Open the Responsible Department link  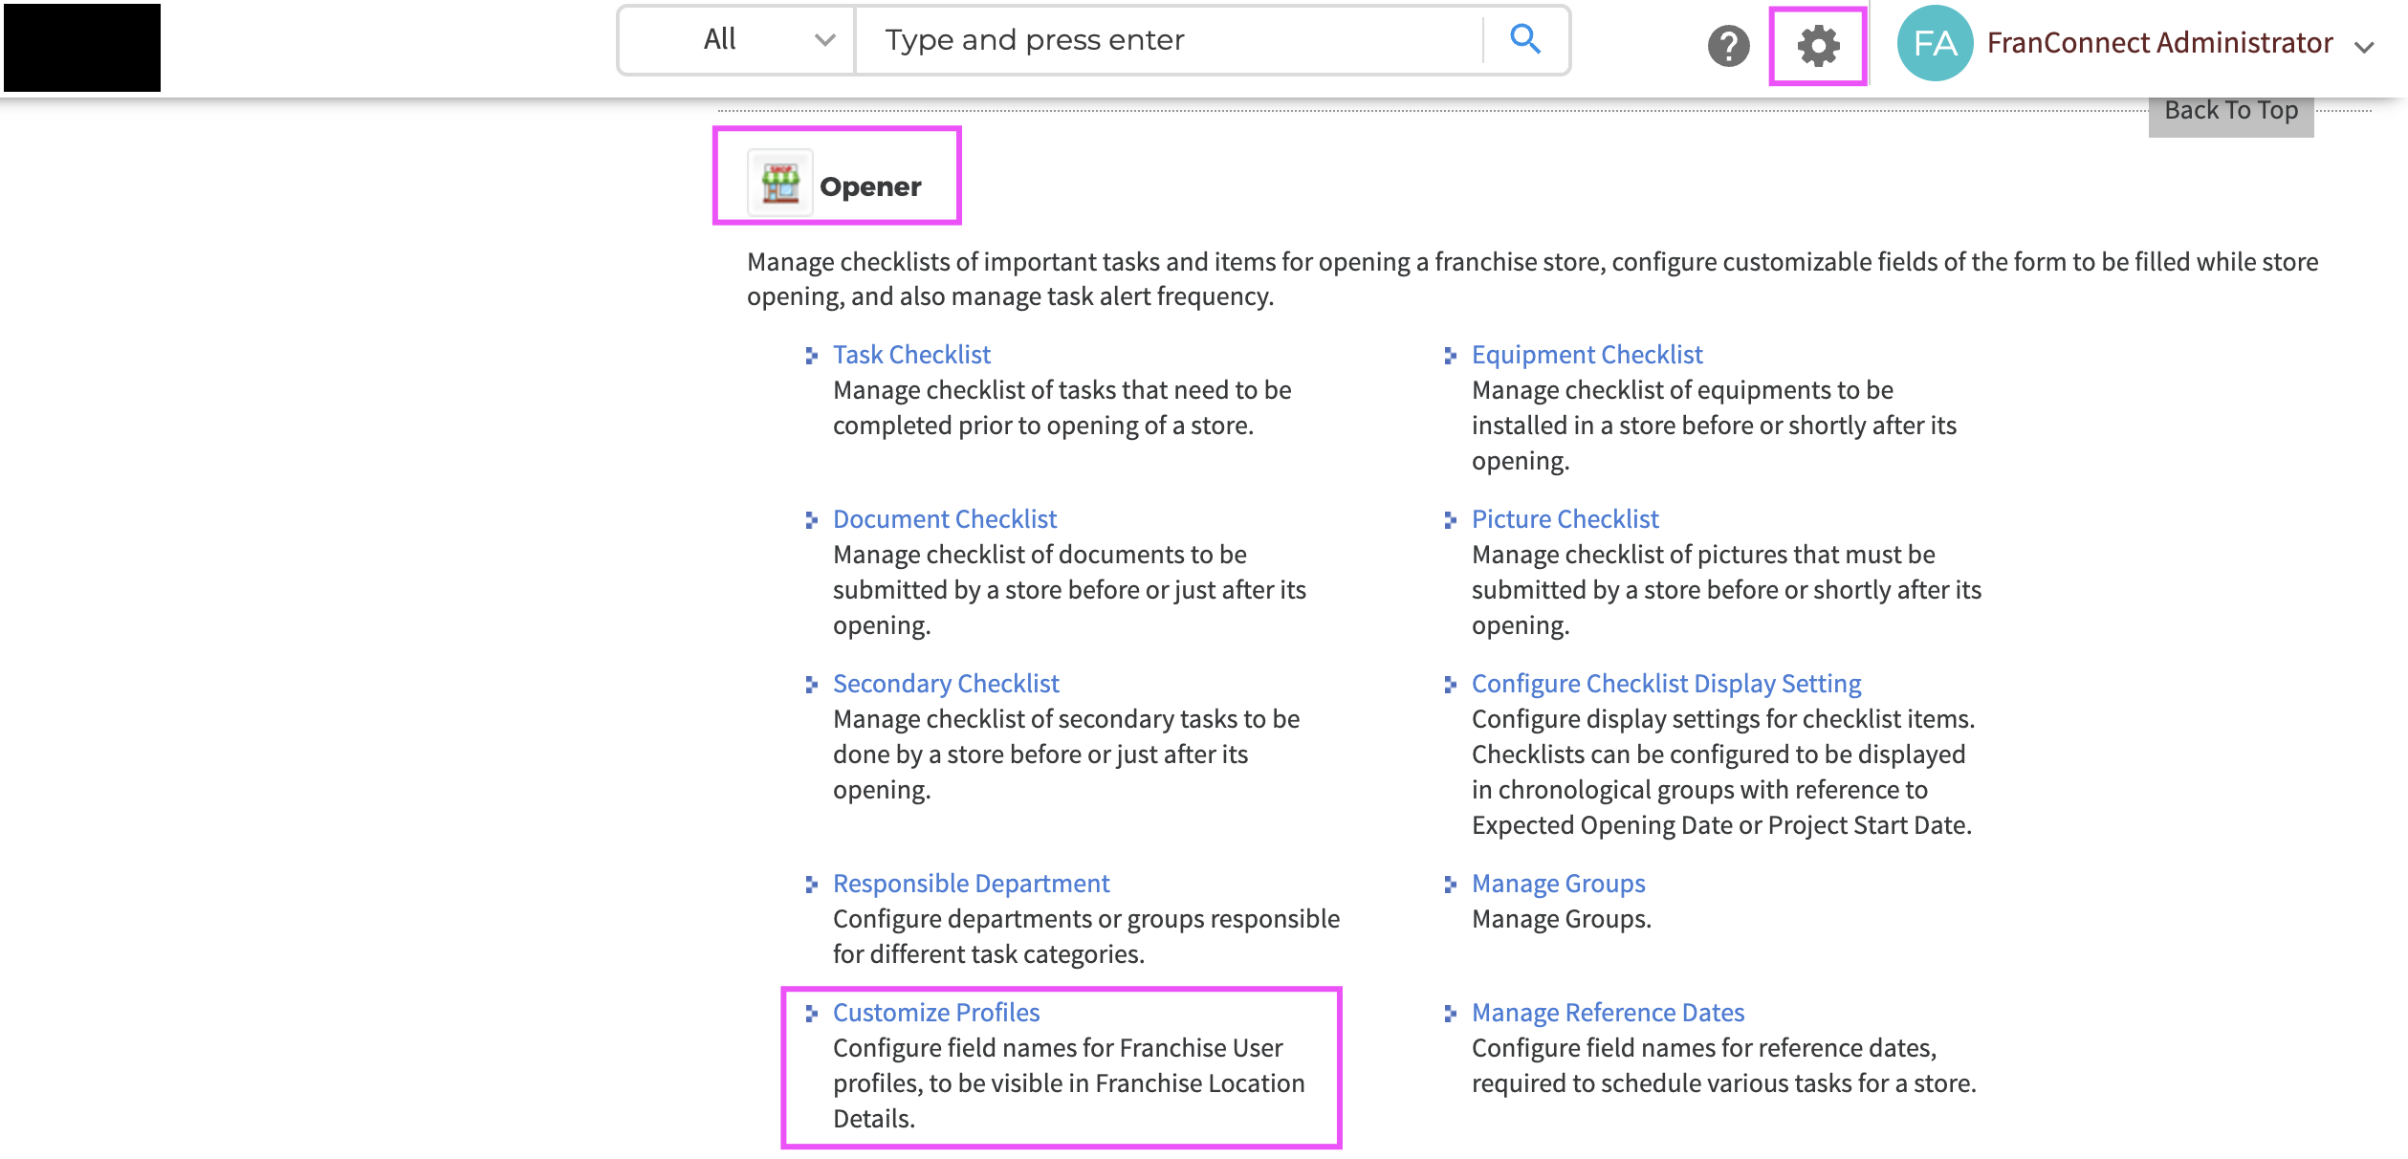[971, 884]
